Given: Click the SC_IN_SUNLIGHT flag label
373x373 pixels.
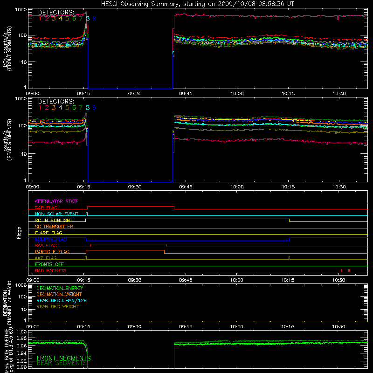Looking at the screenshot, I should pyautogui.click(x=54, y=220).
